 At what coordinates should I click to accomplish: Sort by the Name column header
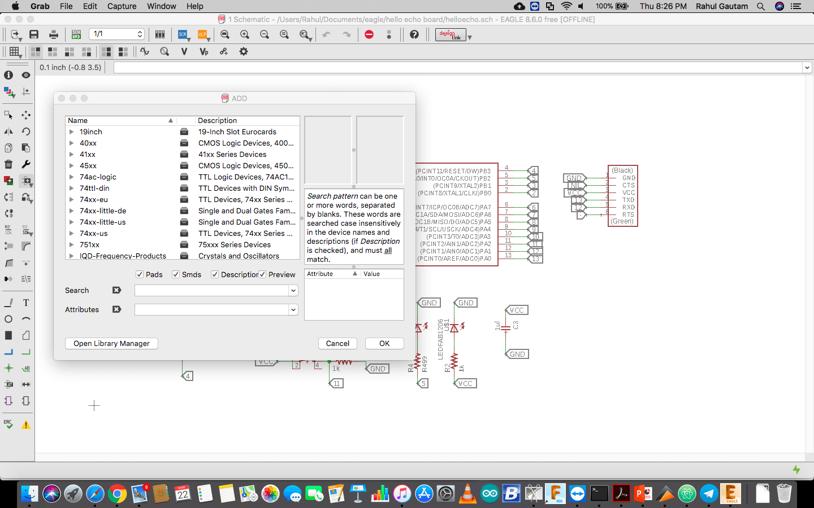120,120
